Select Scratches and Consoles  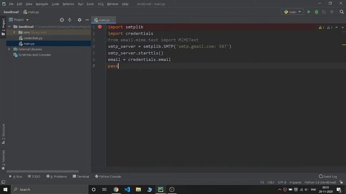coord(35,55)
